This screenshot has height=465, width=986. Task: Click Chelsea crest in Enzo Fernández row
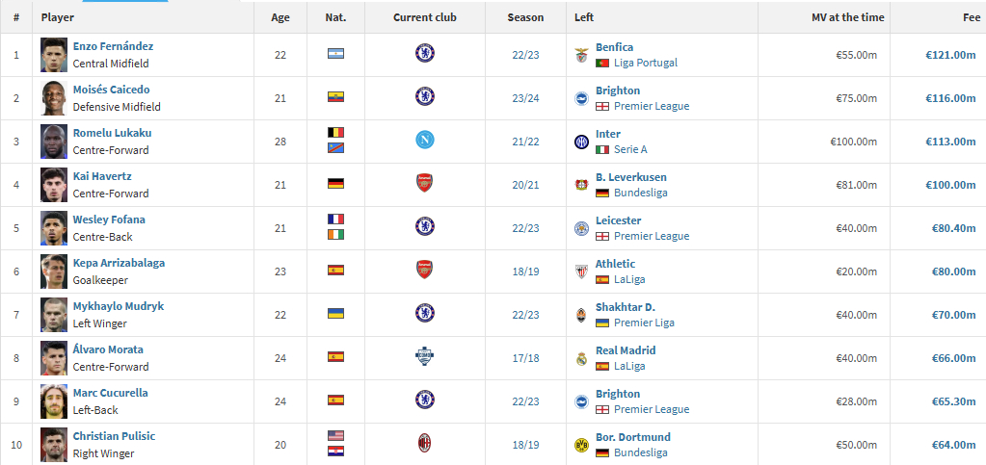[x=424, y=53]
